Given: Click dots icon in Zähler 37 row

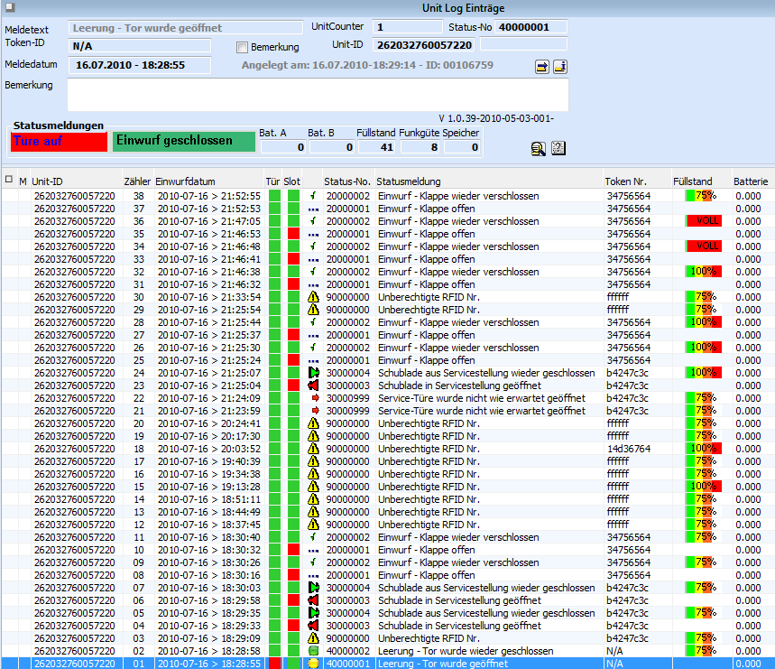Looking at the screenshot, I should click(313, 209).
